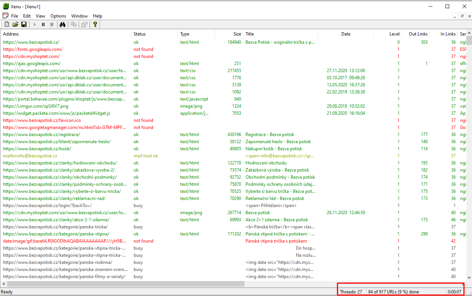This screenshot has width=472, height=296.
Task: Sort by the Type column header
Action: tap(197, 34)
